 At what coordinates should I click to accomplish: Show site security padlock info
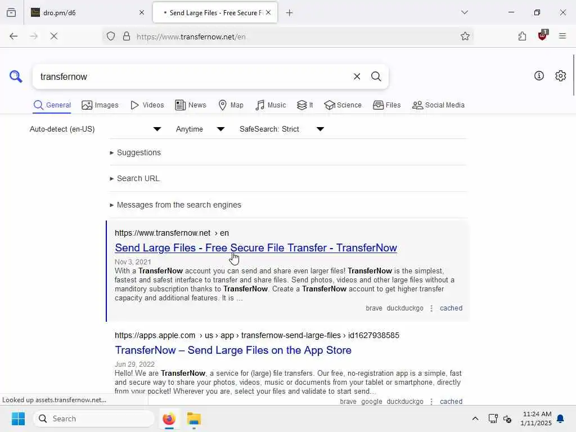point(127,36)
